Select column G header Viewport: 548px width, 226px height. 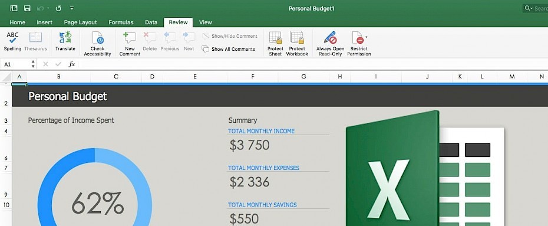(x=303, y=77)
